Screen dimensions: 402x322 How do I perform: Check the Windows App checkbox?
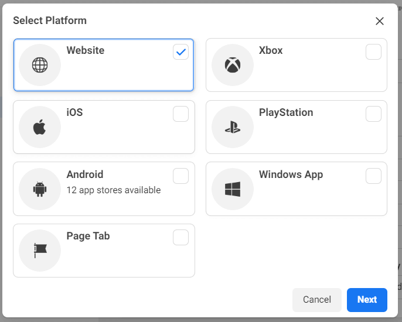[x=373, y=176]
